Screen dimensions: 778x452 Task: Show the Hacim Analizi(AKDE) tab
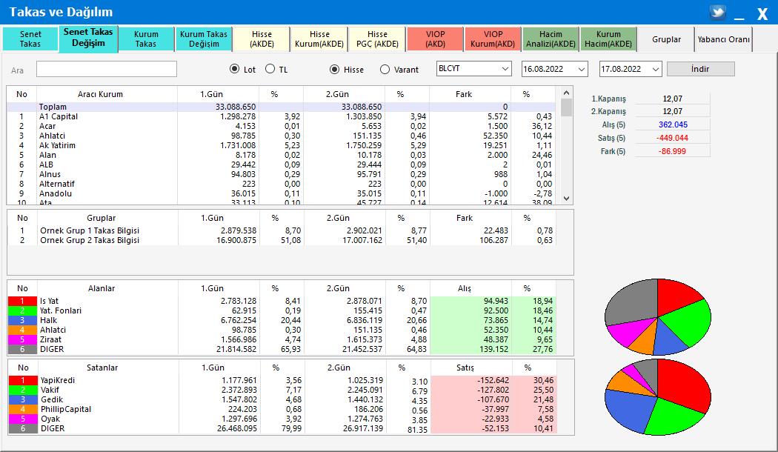pos(551,39)
